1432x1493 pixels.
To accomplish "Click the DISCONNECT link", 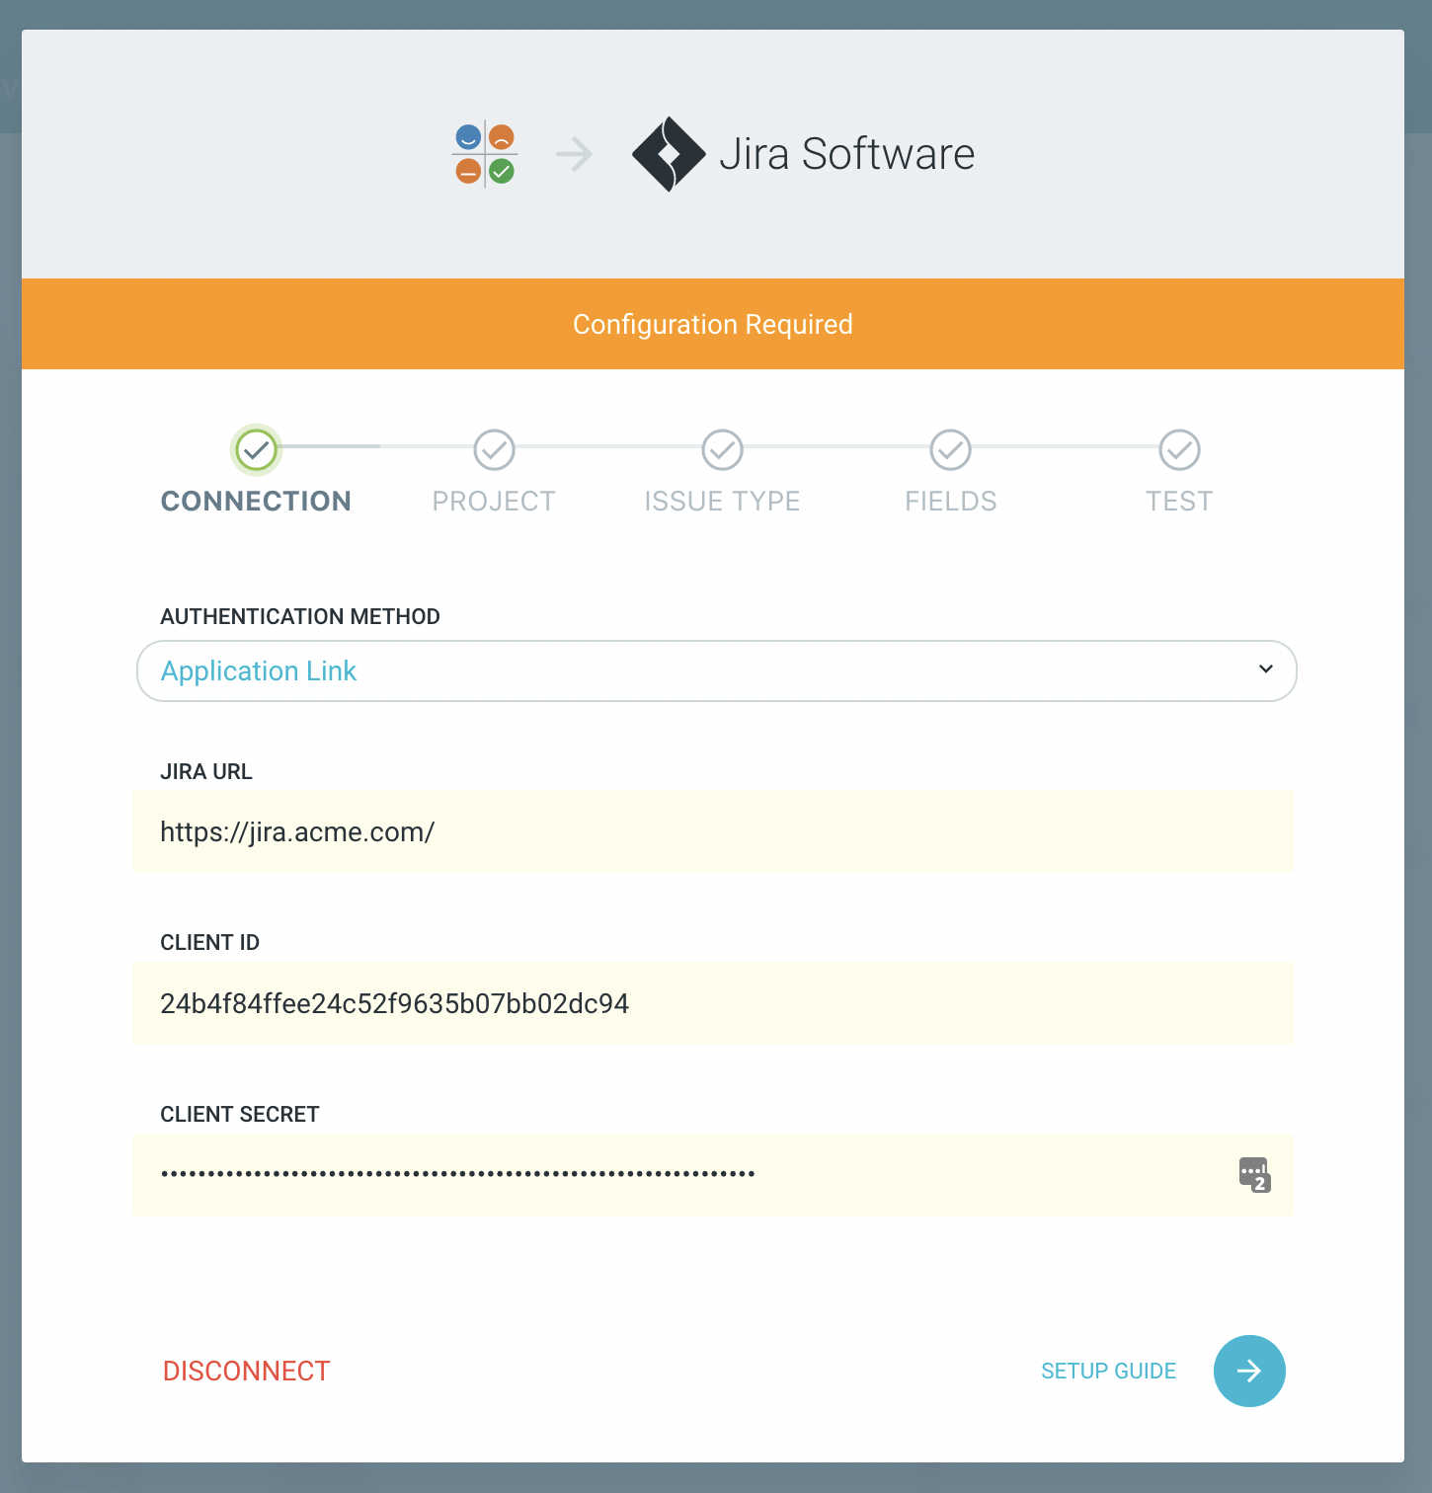I will [x=247, y=1371].
